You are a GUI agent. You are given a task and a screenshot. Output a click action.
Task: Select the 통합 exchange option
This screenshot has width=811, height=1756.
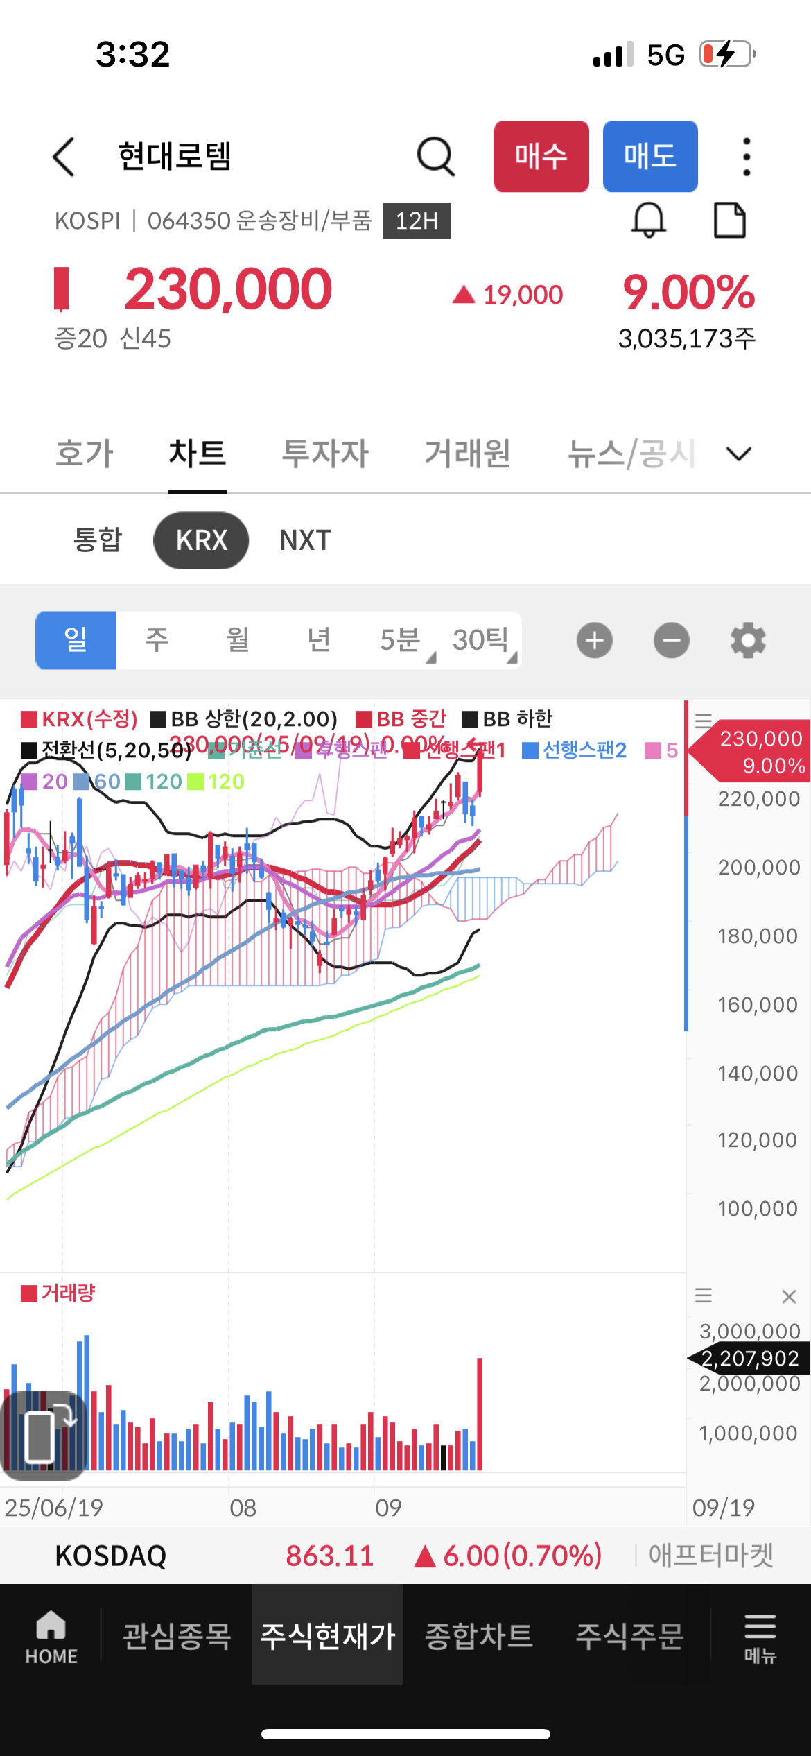98,540
